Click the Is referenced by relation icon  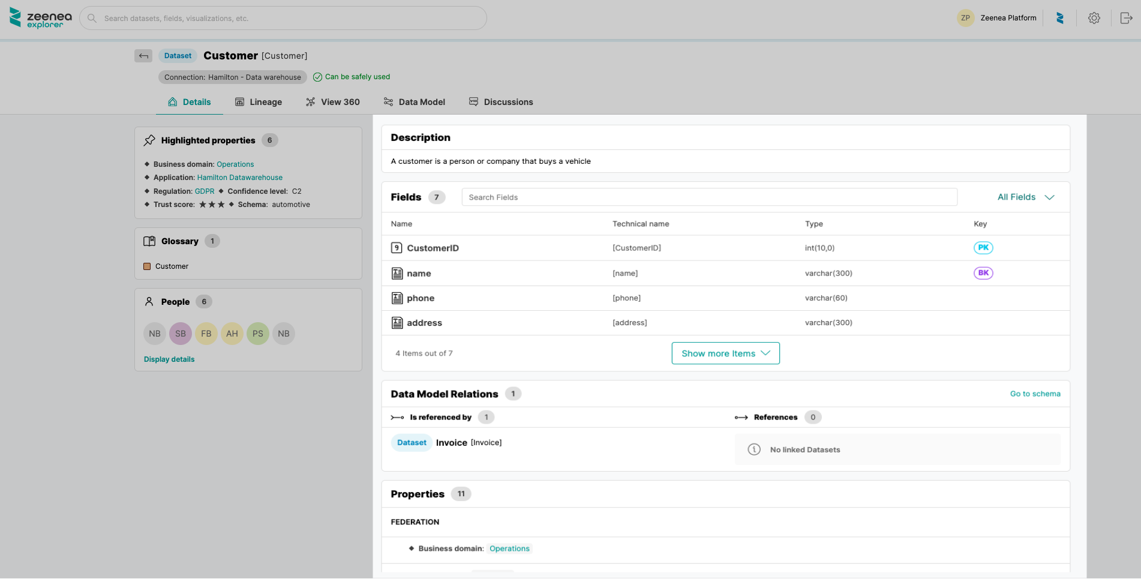(397, 418)
